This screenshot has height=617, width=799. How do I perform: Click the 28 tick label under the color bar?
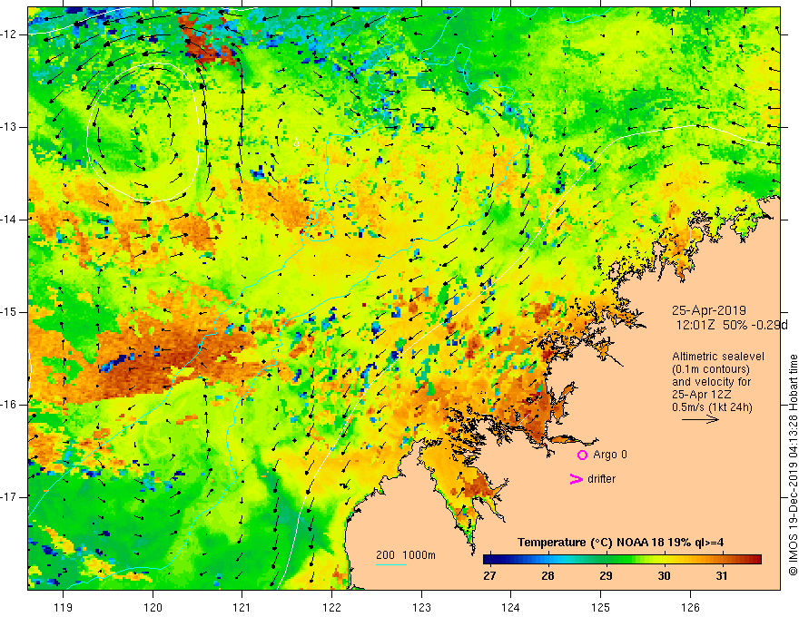(x=547, y=576)
